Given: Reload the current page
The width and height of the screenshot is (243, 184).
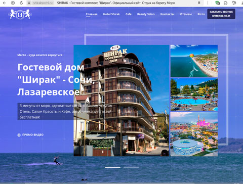Looking at the screenshot, I should click(x=21, y=3).
